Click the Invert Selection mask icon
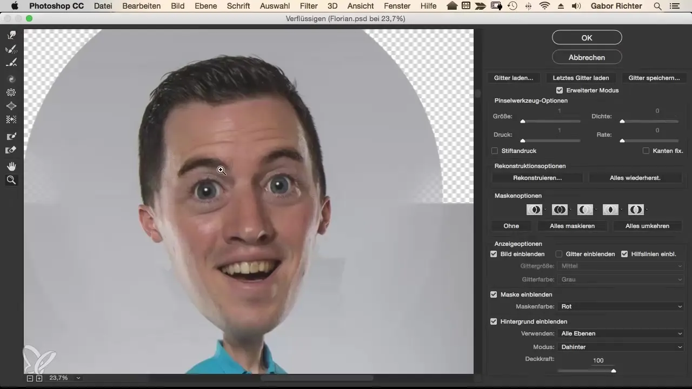Image resolution: width=692 pixels, height=389 pixels. pos(636,209)
